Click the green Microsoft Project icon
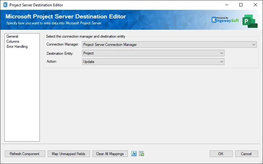This screenshot has height=164, width=263. pyautogui.click(x=250, y=21)
